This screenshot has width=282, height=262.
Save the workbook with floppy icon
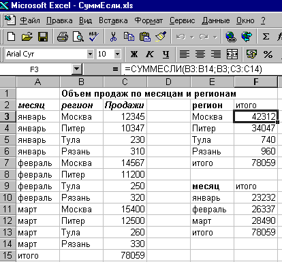(43, 36)
